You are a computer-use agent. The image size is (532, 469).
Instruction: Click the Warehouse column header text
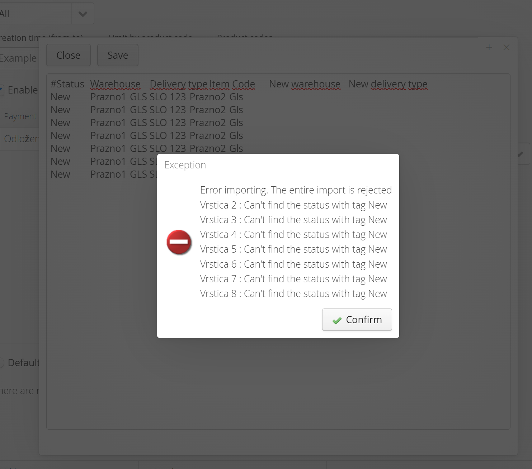click(x=115, y=84)
